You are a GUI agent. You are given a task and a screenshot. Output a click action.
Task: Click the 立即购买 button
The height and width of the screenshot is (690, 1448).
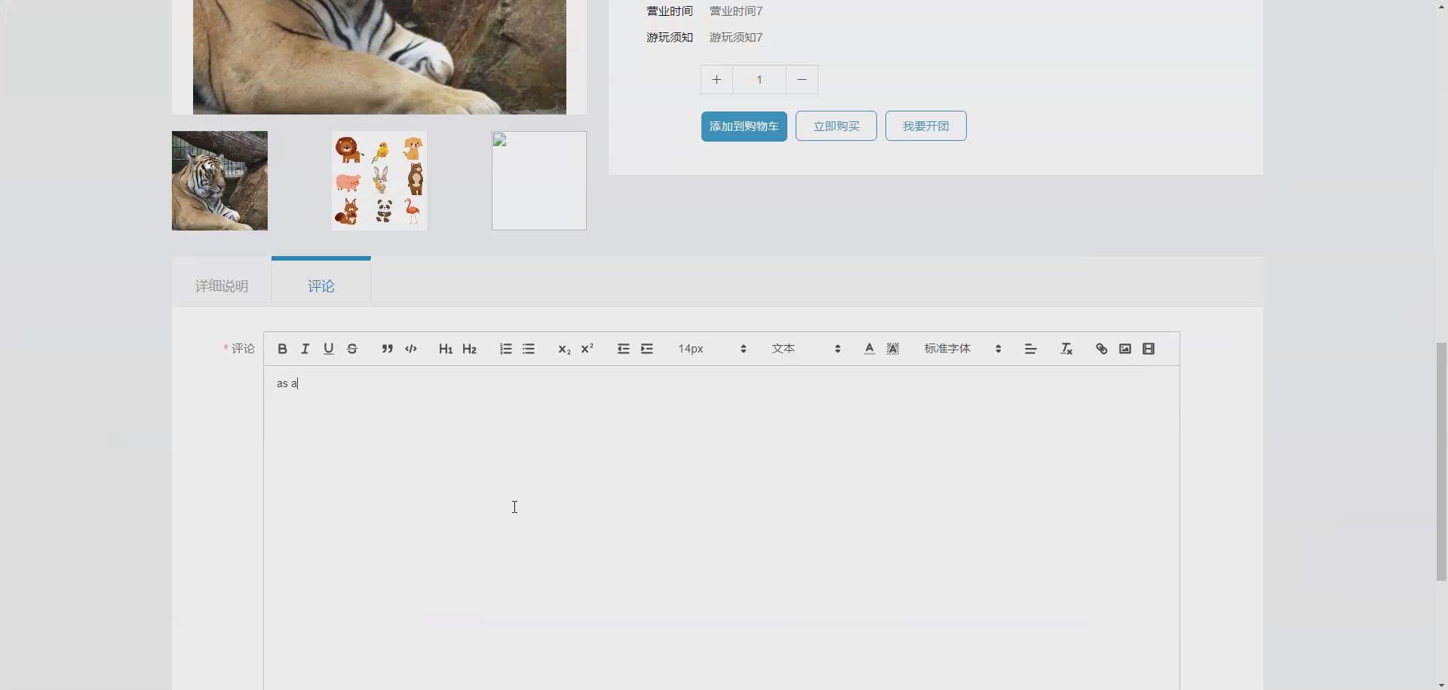[836, 126]
